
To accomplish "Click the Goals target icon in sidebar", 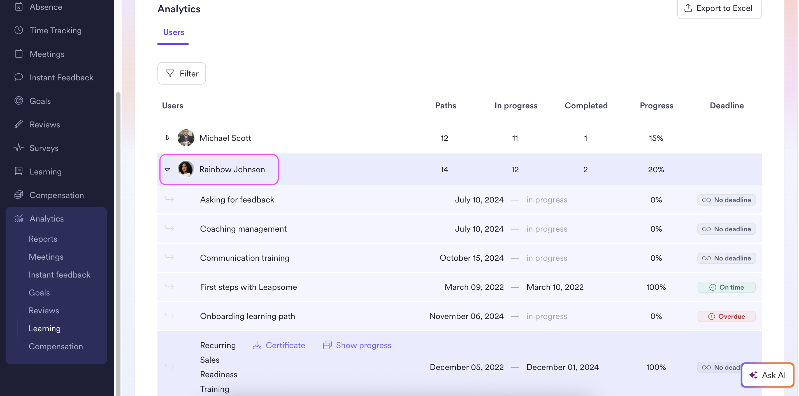I will (x=18, y=101).
